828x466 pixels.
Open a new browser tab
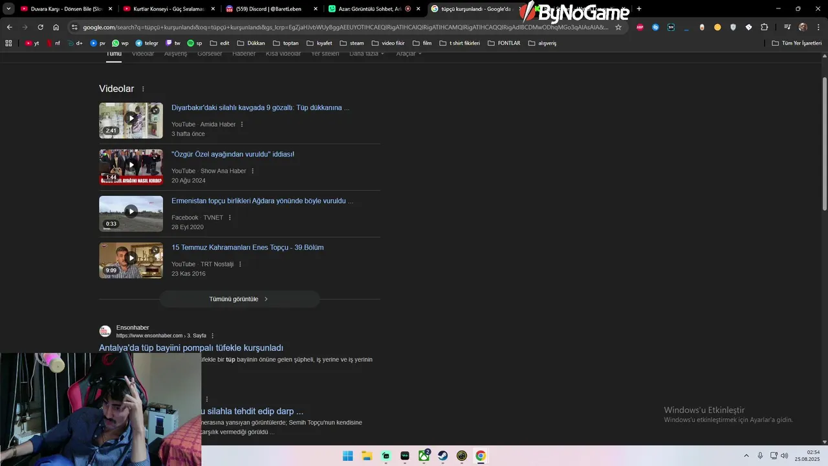point(639,9)
